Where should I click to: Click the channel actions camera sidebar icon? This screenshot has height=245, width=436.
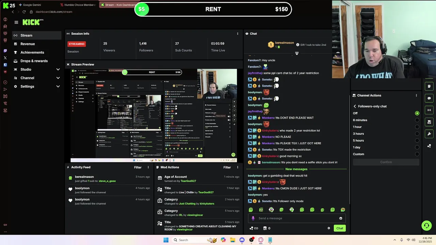click(429, 122)
